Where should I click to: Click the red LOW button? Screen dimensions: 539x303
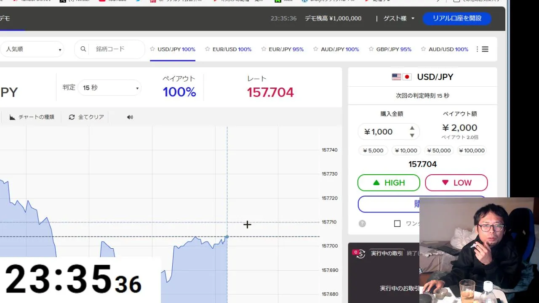coord(456,183)
